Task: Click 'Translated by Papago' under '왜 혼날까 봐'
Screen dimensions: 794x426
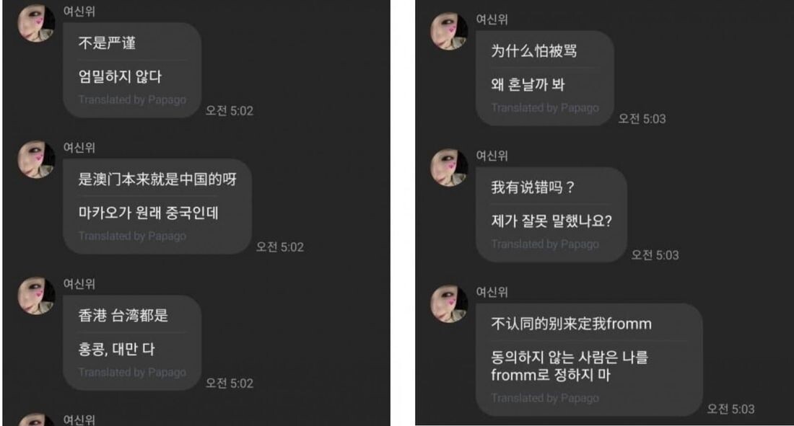Action: 545,108
